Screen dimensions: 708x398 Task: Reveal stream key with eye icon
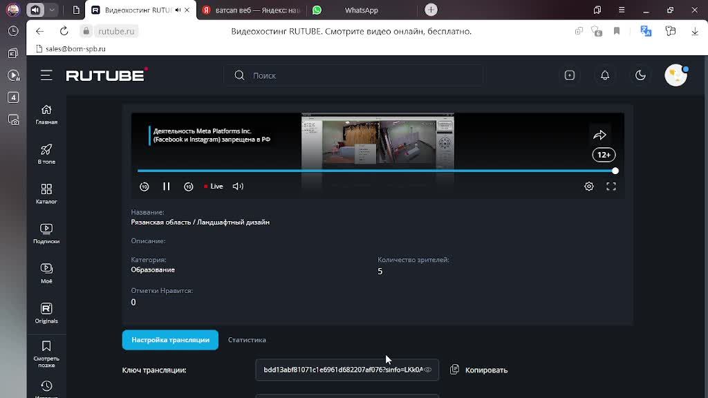coord(427,370)
